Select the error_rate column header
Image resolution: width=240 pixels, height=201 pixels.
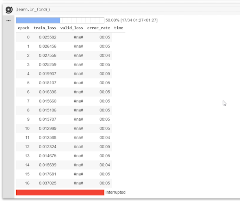[99, 28]
